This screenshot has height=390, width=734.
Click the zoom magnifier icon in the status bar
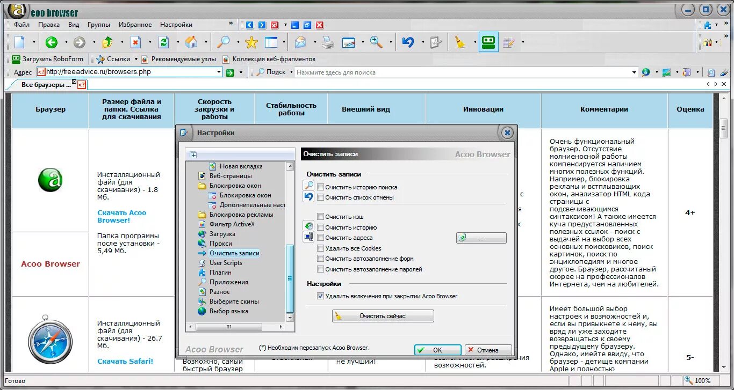coord(688,381)
